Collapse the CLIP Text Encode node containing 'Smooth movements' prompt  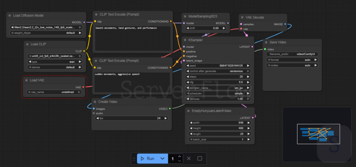point(96,14)
